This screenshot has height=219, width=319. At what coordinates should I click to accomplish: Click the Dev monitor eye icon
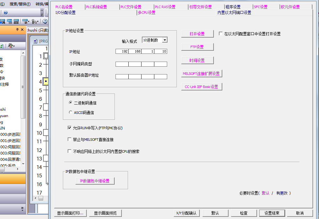[26, 22]
